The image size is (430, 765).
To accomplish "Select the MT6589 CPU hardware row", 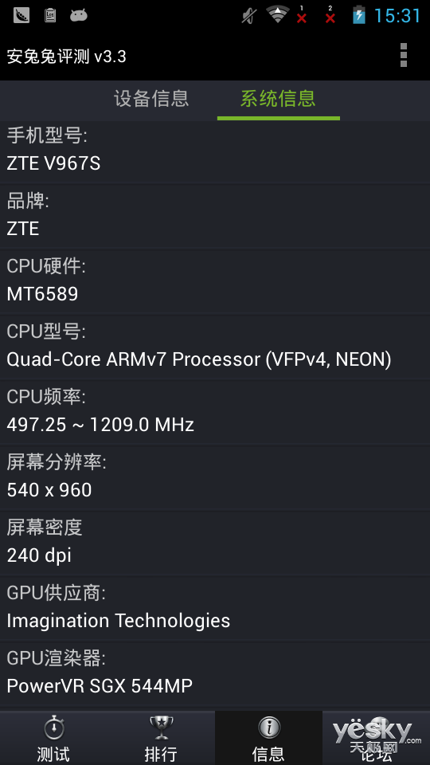I will (x=215, y=281).
